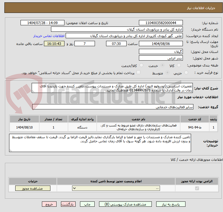Click the جزئیات column header in permits table

33,181
